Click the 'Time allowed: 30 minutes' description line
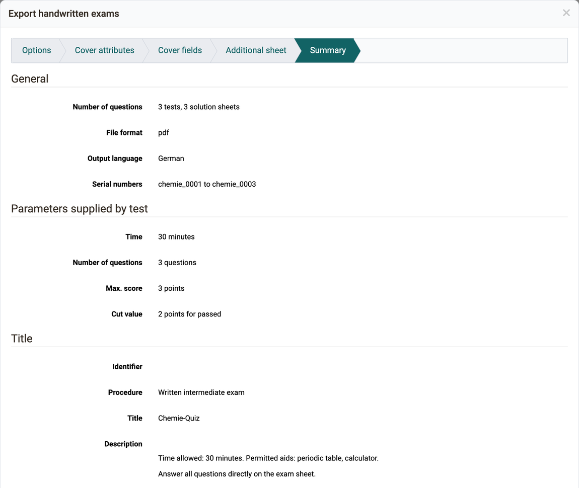 pos(268,458)
